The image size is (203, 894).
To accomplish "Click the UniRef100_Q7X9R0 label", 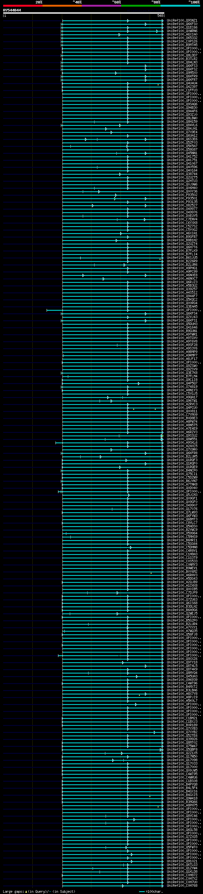I will coord(182,450).
